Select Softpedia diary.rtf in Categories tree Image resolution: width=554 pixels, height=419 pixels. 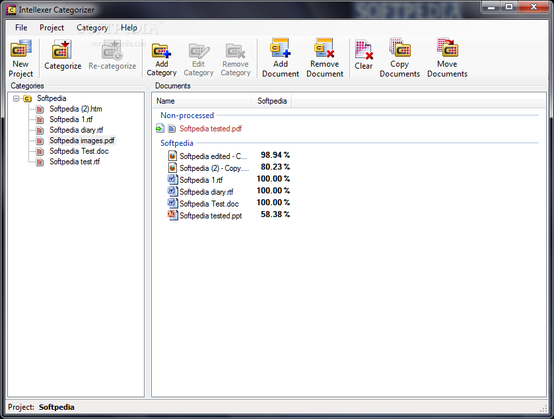click(x=77, y=130)
